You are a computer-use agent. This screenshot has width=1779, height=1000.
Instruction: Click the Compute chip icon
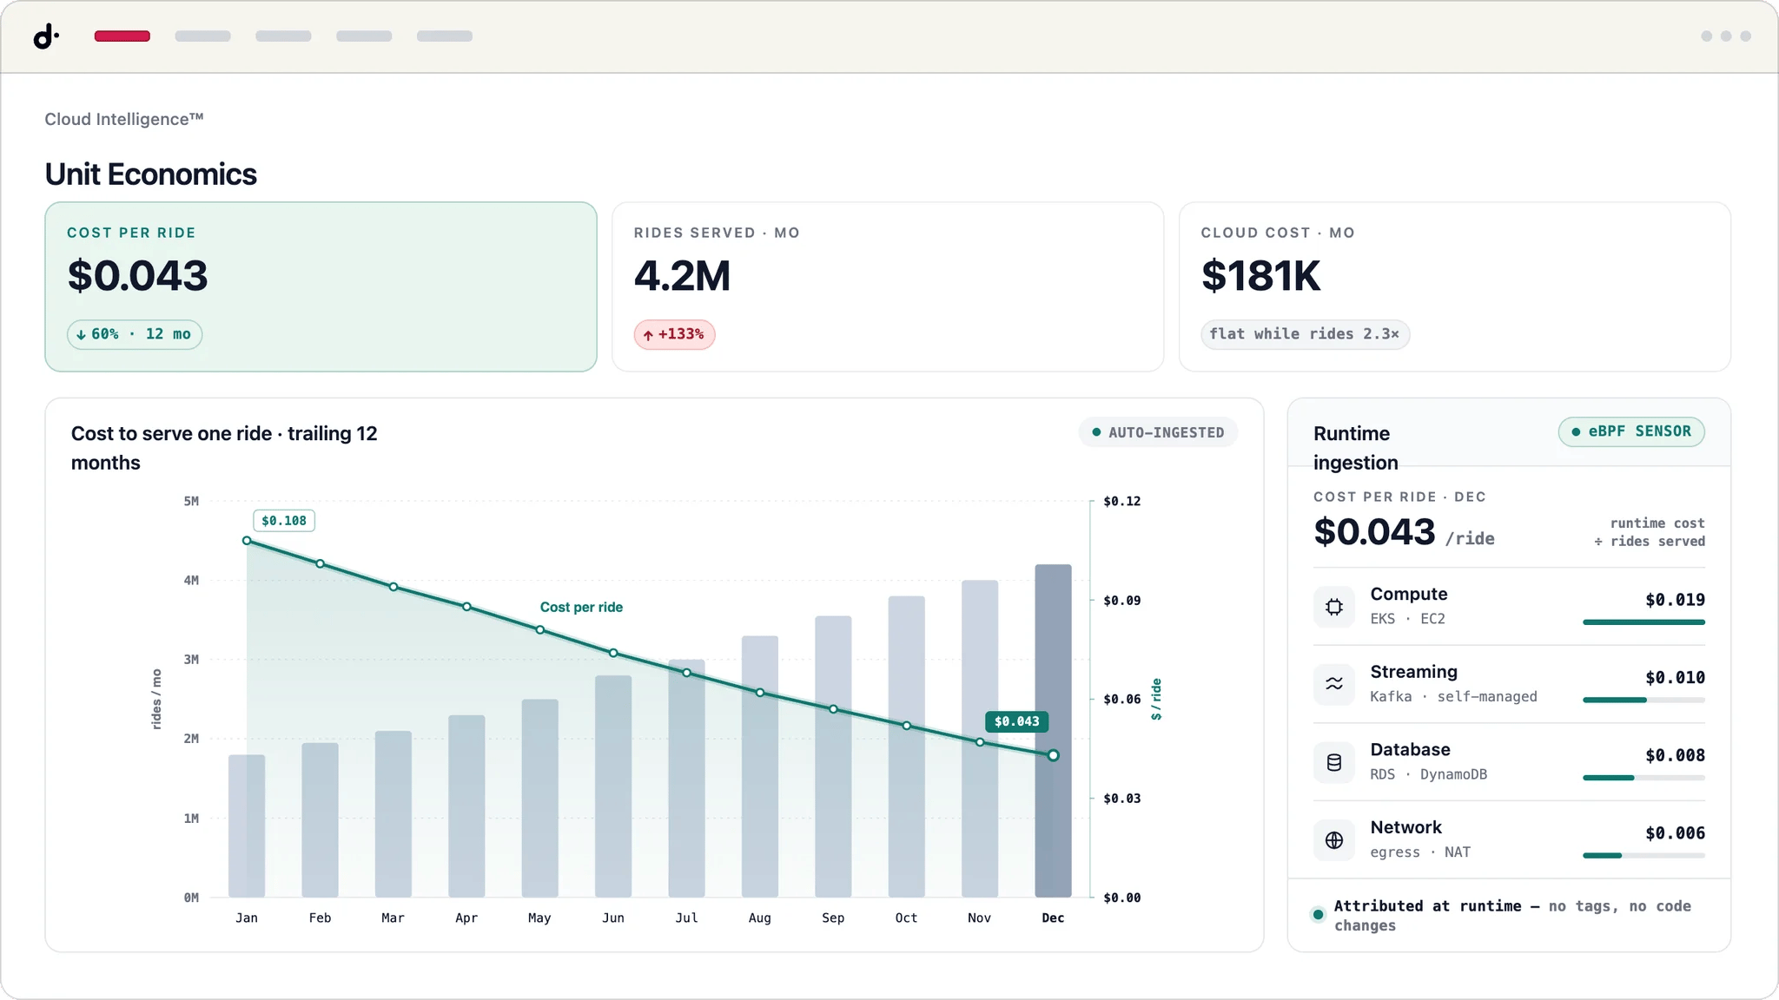point(1334,607)
